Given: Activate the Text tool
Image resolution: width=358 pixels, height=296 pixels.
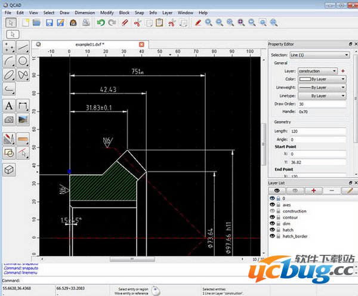Looking at the screenshot, I should point(10,106).
